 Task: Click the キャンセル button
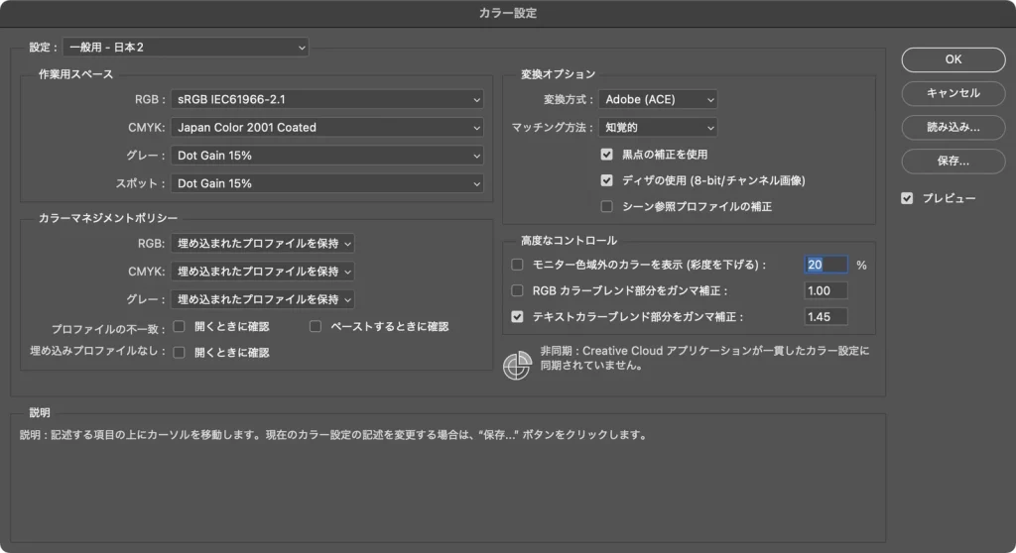point(953,93)
